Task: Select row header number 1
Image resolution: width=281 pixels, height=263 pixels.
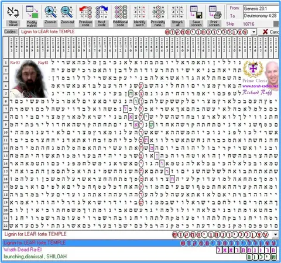Action: coord(6,63)
